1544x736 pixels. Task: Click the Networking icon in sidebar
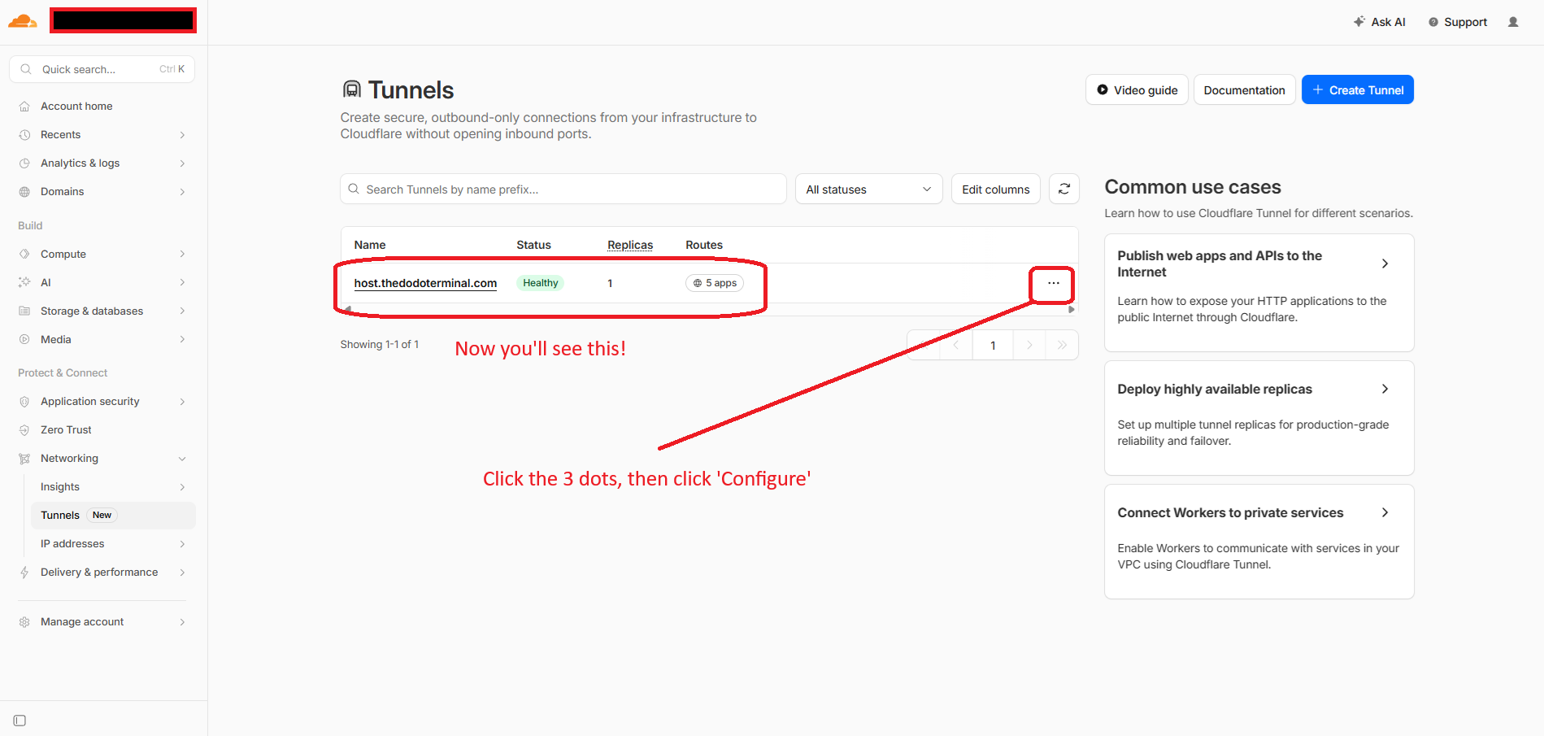point(24,459)
